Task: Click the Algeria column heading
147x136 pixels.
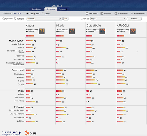Action: point(30,25)
